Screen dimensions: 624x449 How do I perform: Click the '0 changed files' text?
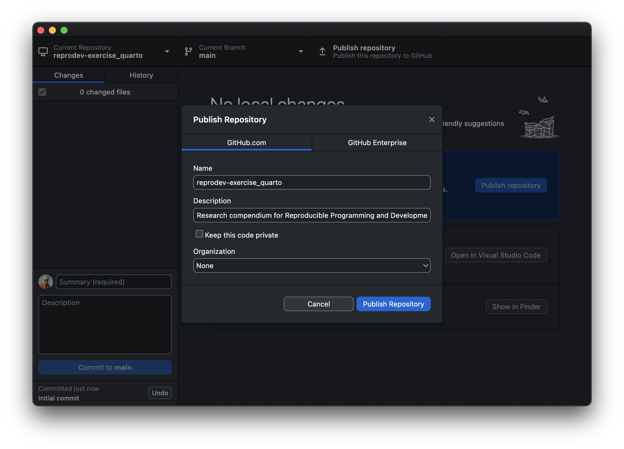point(105,92)
